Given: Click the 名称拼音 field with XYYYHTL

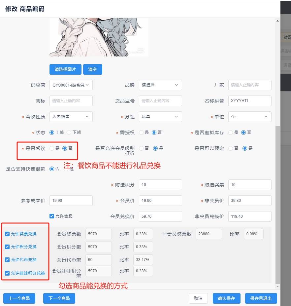Looking at the screenshot, I should [x=250, y=101].
